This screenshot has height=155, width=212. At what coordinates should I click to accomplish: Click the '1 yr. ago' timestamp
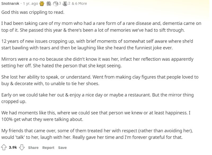[30, 3]
